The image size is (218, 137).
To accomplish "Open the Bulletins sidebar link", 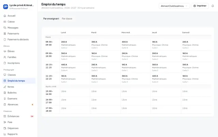I will coord(19,92).
